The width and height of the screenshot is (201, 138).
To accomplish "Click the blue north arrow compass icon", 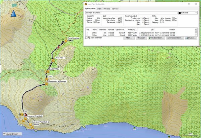I will (14, 13).
